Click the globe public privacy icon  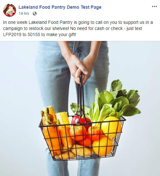35,14
